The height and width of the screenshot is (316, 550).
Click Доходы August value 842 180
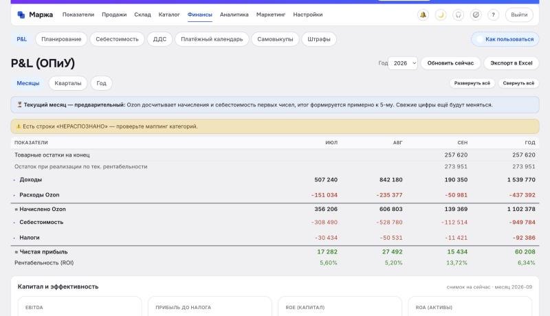[390, 180]
